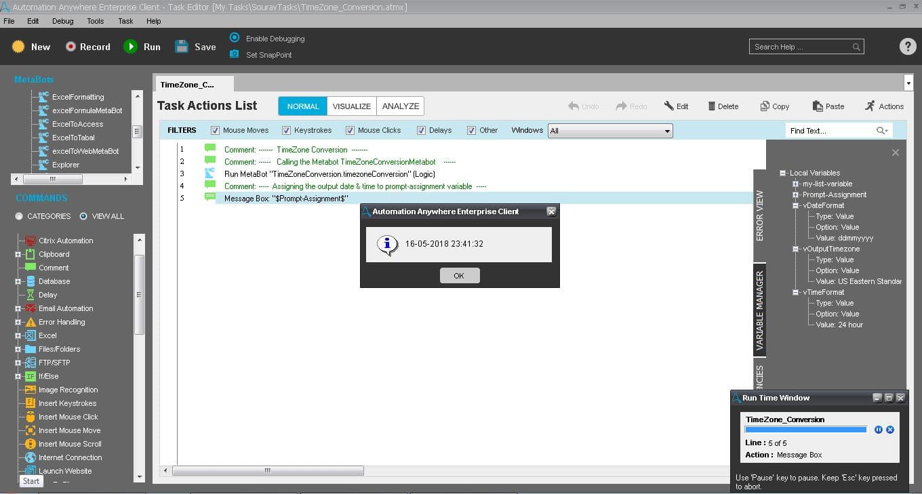
Task: Click the Run Time Window progress bar
Action: click(806, 430)
